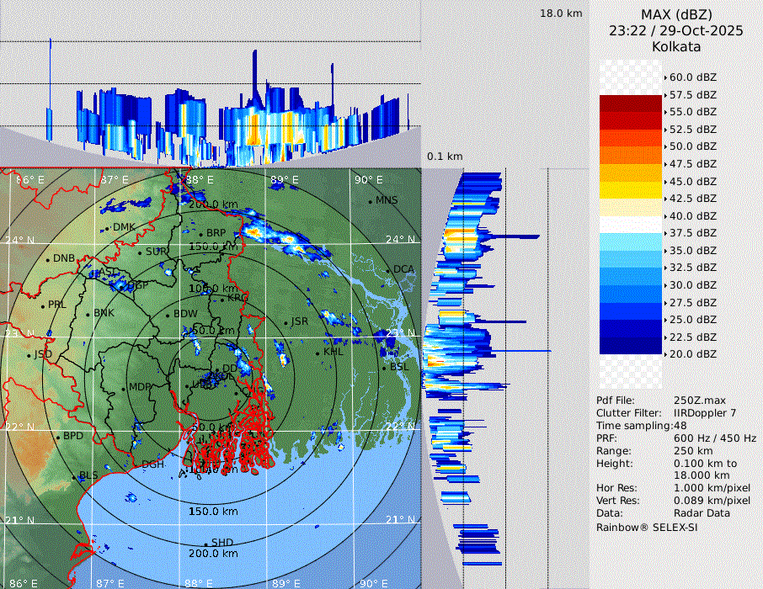Select the MDP station marker

(124, 388)
